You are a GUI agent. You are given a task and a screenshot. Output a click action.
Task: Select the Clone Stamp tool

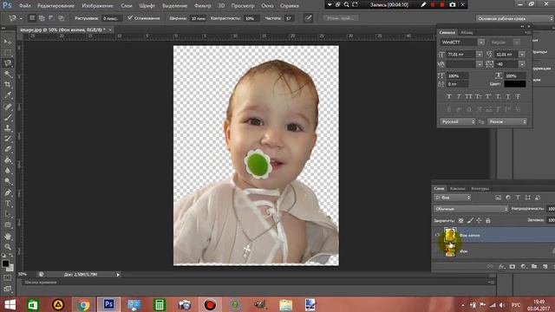click(x=8, y=128)
